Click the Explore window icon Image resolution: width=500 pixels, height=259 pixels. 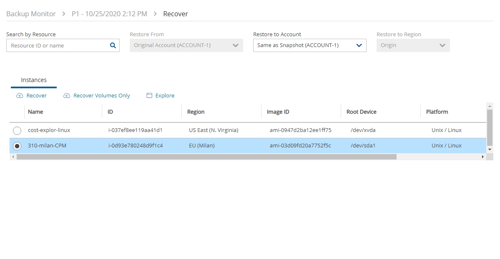[x=149, y=96]
